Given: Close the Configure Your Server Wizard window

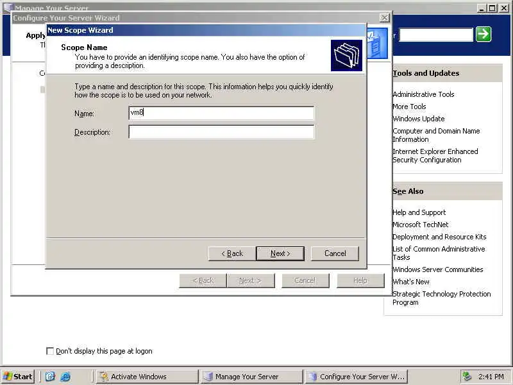Looking at the screenshot, I should point(384,18).
